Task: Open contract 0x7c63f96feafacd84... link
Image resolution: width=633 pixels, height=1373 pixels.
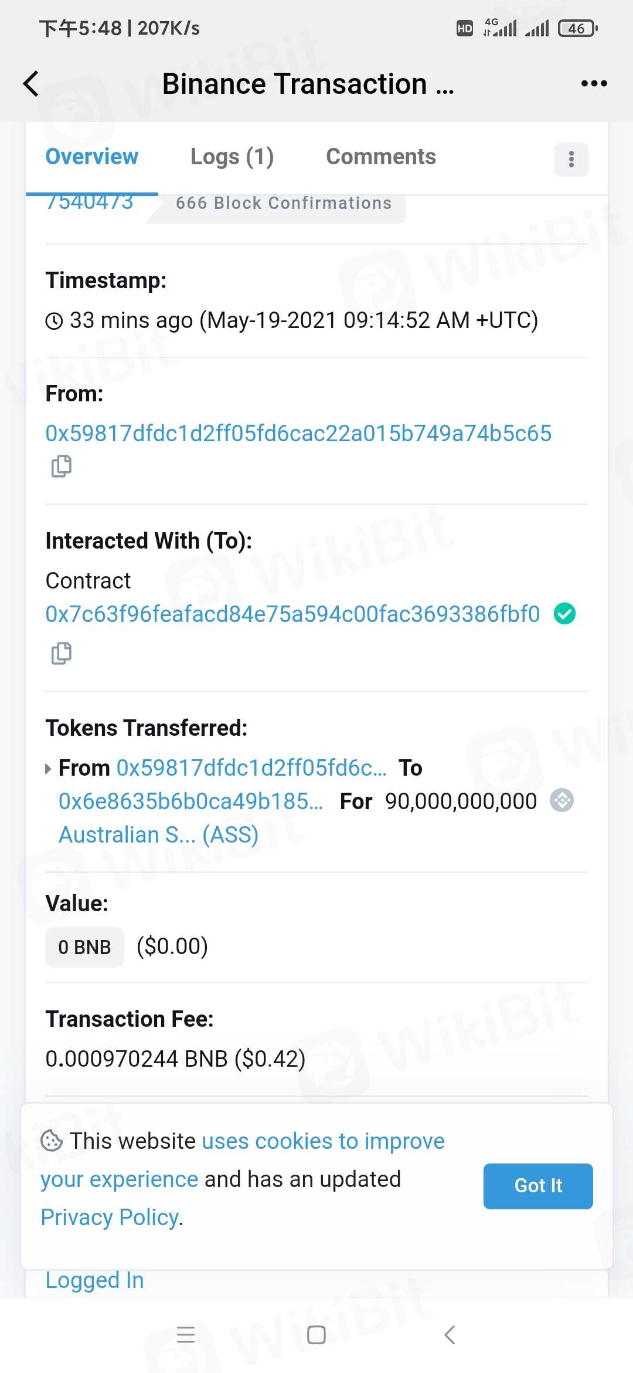Action: tap(292, 614)
